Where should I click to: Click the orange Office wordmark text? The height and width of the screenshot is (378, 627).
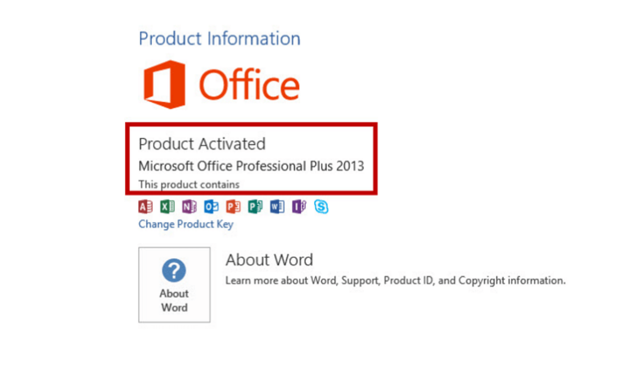pyautogui.click(x=249, y=84)
